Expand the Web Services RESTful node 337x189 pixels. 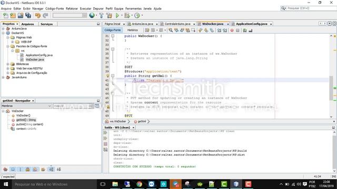[8, 68]
